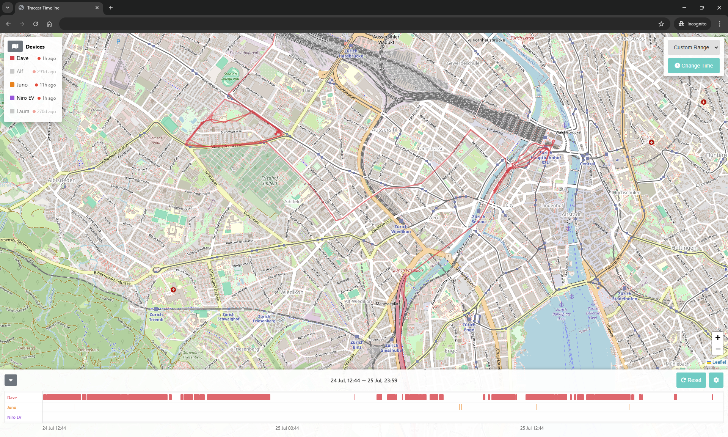Click the map icon beside Devices
728x437 pixels.
[x=15, y=46]
